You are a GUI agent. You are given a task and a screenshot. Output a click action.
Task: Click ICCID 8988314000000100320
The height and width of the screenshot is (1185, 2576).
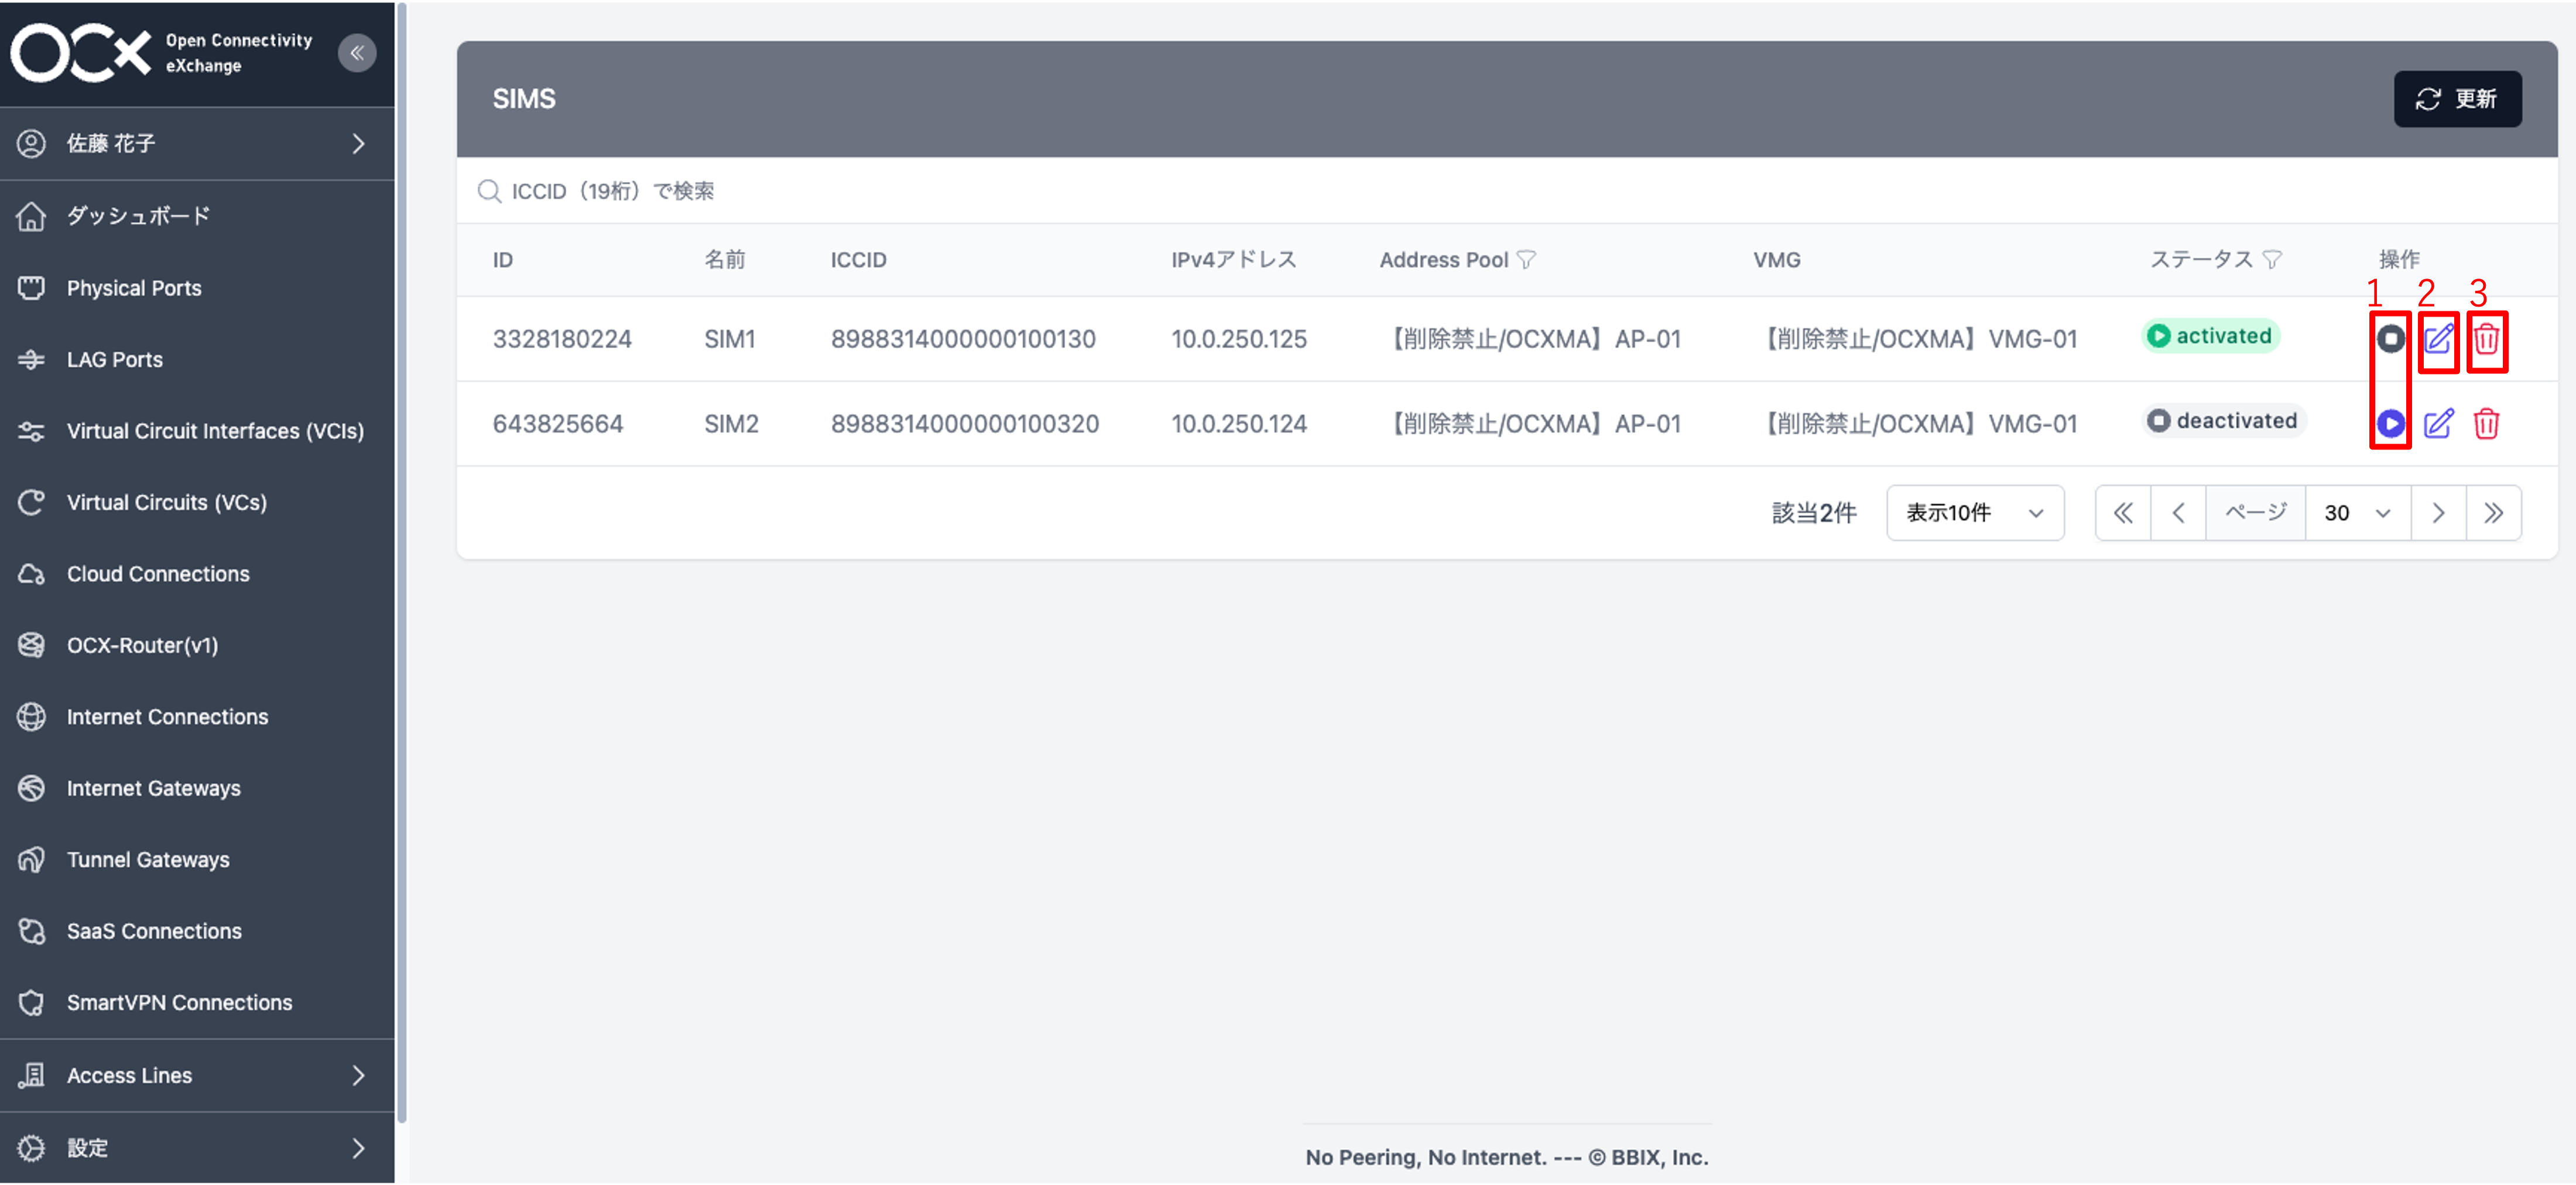(965, 424)
